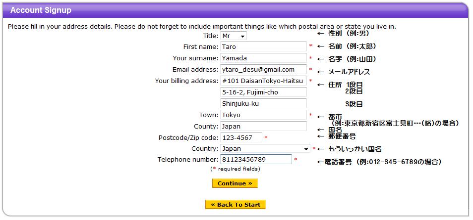473x220 pixels.
Task: Focus the County text field
Action: click(263, 126)
